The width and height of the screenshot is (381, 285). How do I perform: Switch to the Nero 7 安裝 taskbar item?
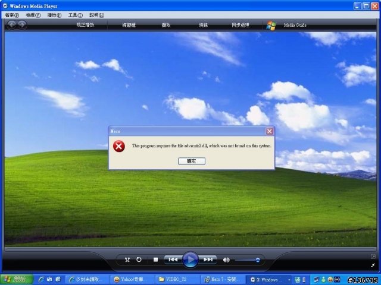click(223, 280)
